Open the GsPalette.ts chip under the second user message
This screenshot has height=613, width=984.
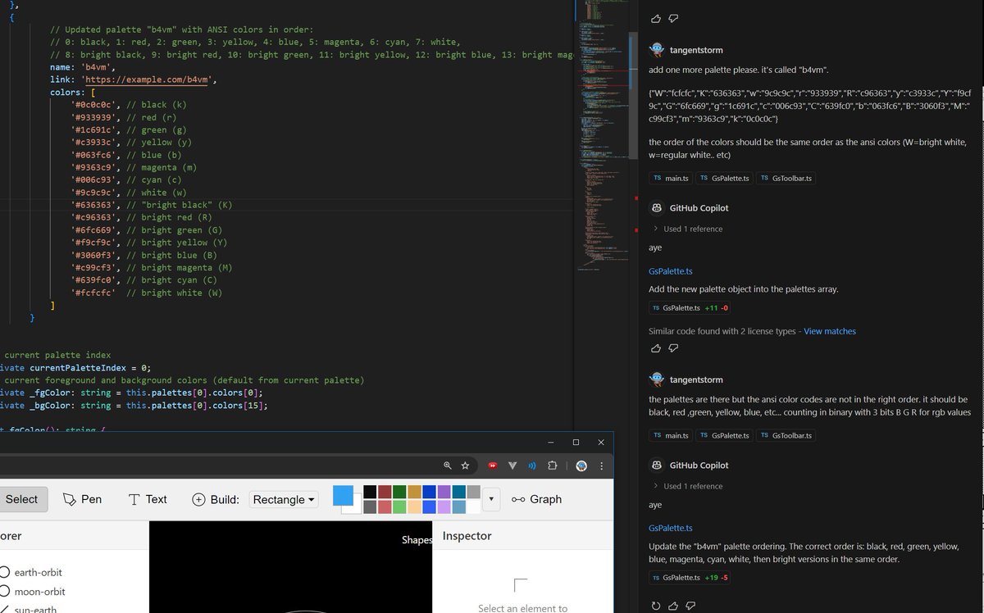click(x=724, y=435)
